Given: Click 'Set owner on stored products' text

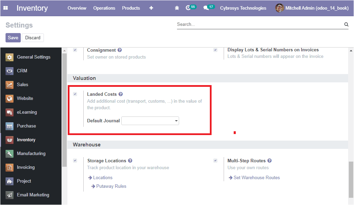Looking at the screenshot, I should [x=117, y=57].
